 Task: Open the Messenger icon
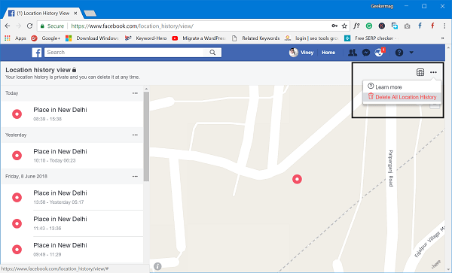(366, 53)
